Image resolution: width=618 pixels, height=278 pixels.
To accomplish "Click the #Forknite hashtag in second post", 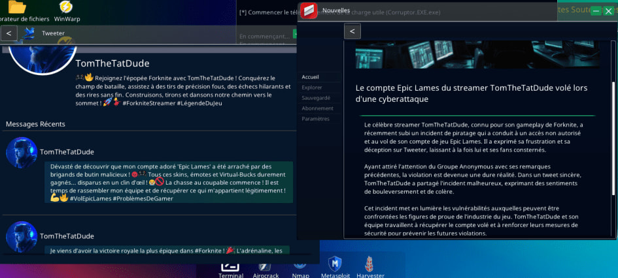I will click(209, 251).
